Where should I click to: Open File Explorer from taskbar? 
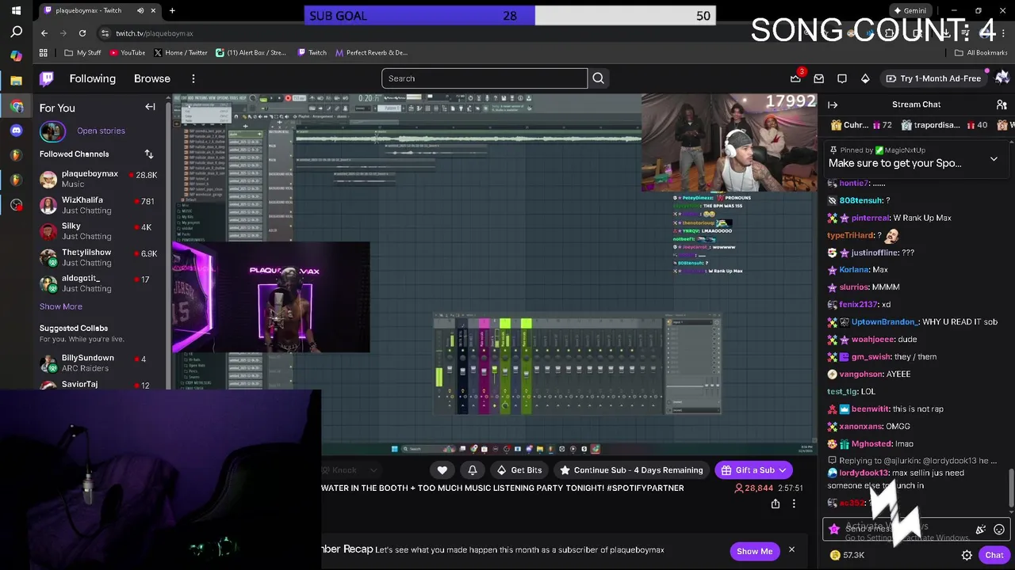point(16,80)
